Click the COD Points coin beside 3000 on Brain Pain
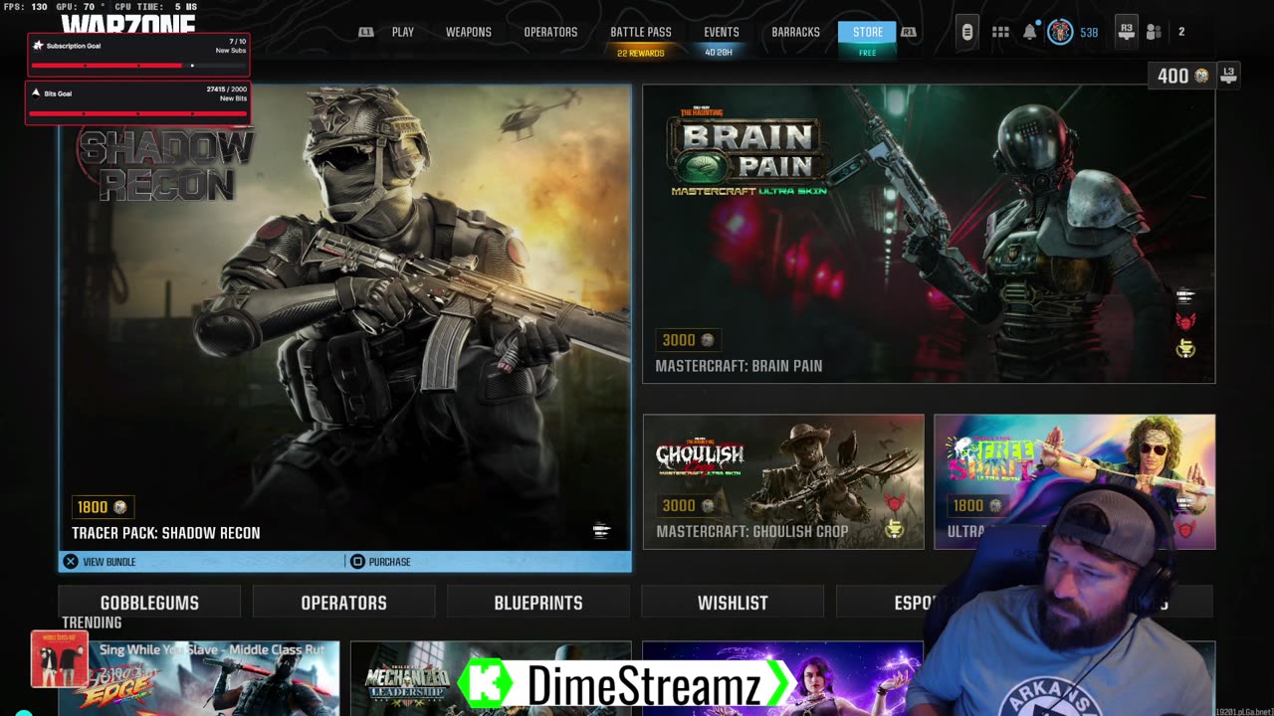The width and height of the screenshot is (1274, 716). click(707, 340)
